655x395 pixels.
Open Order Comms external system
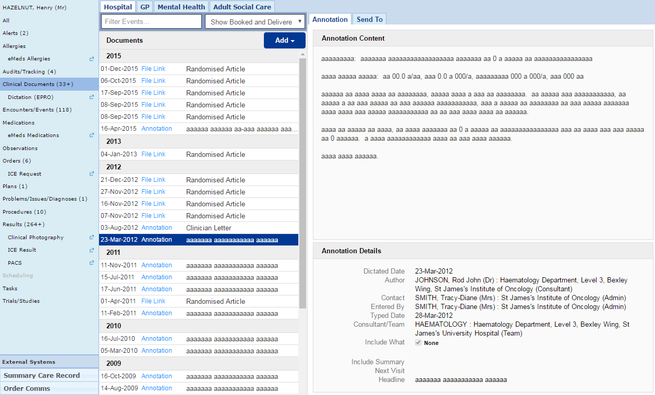27,388
